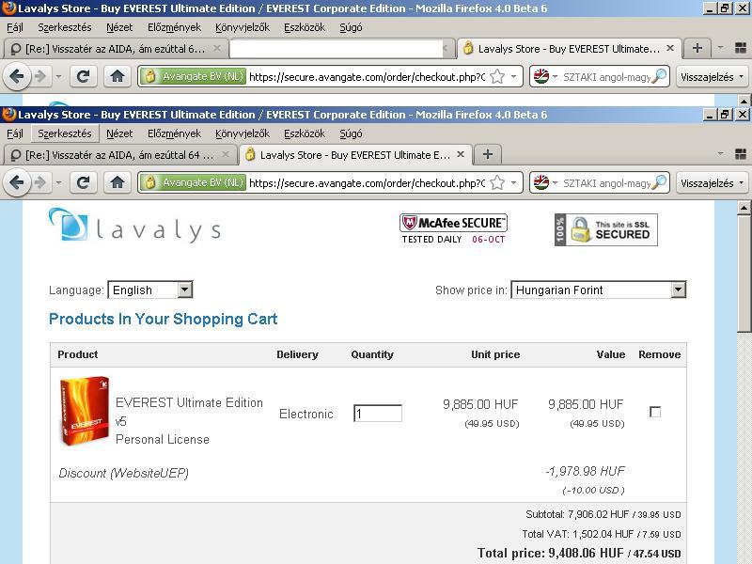Click URL address field in front window

click(x=367, y=182)
